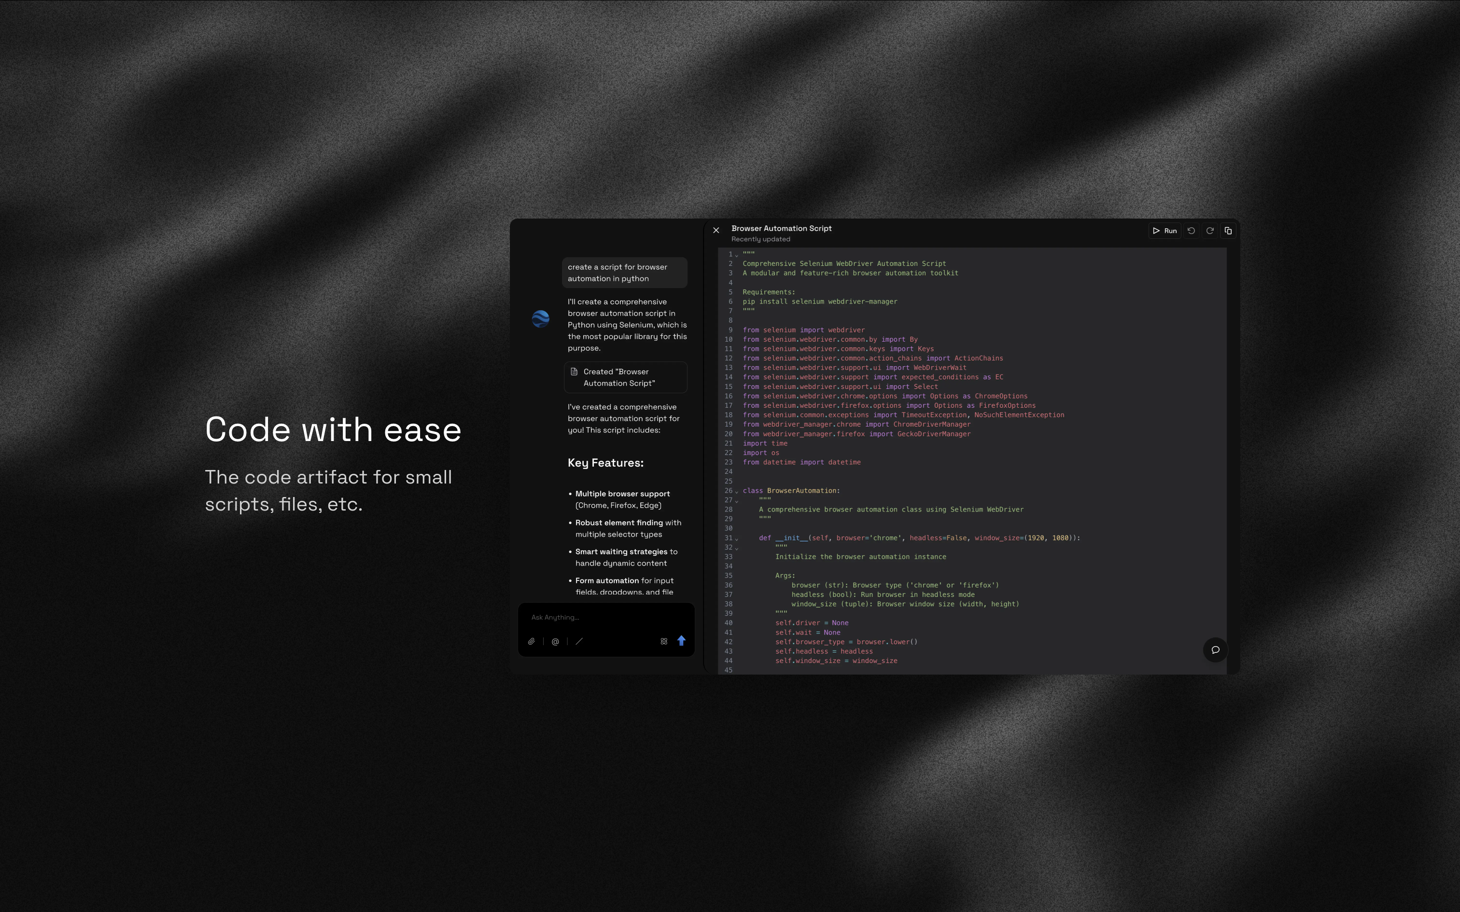1460x912 pixels.
Task: Fold the init docstring at line 32
Action: [x=737, y=548]
